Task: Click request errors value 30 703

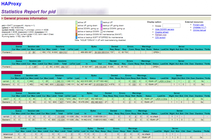Action: (x=125, y=52)
